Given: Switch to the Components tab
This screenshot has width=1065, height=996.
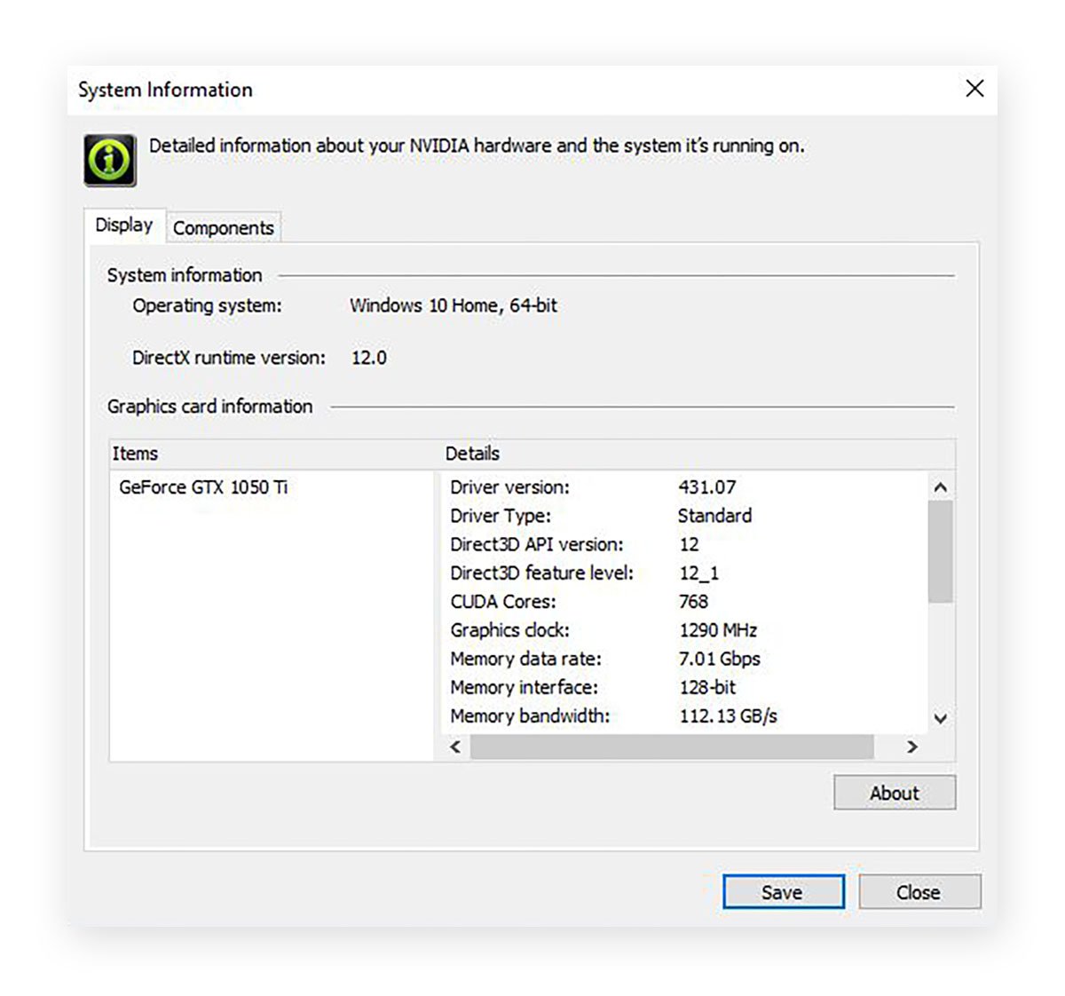Looking at the screenshot, I should [x=224, y=227].
